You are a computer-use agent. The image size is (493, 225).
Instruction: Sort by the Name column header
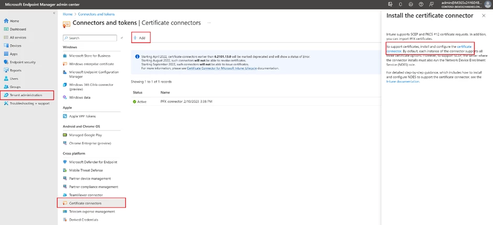165,93
